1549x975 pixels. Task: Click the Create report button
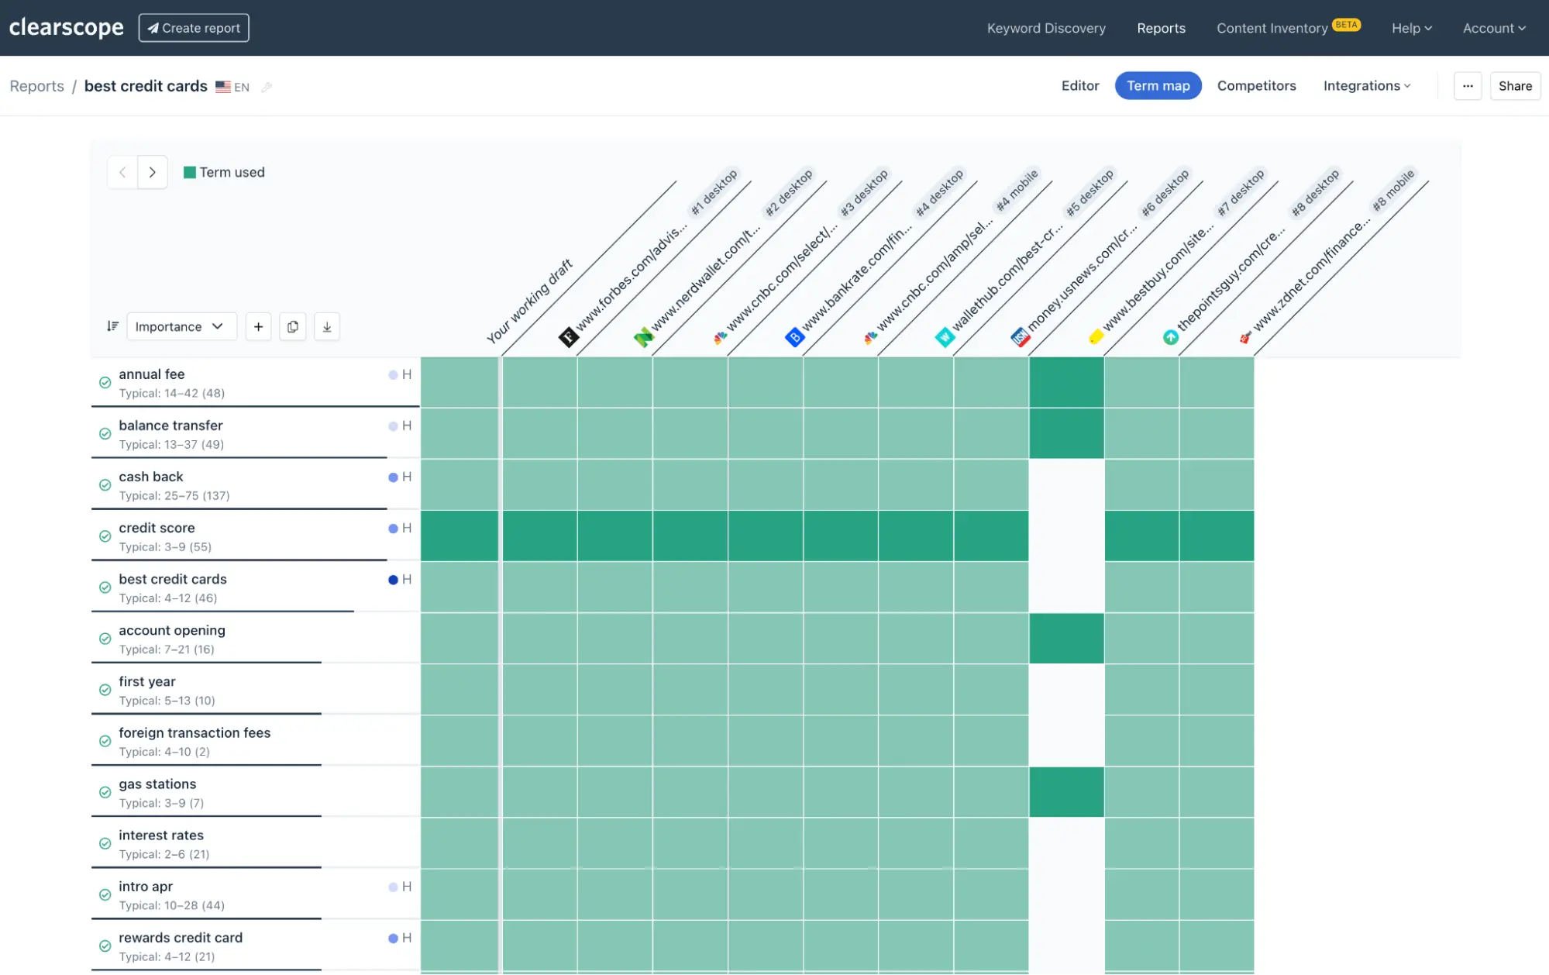click(x=194, y=28)
